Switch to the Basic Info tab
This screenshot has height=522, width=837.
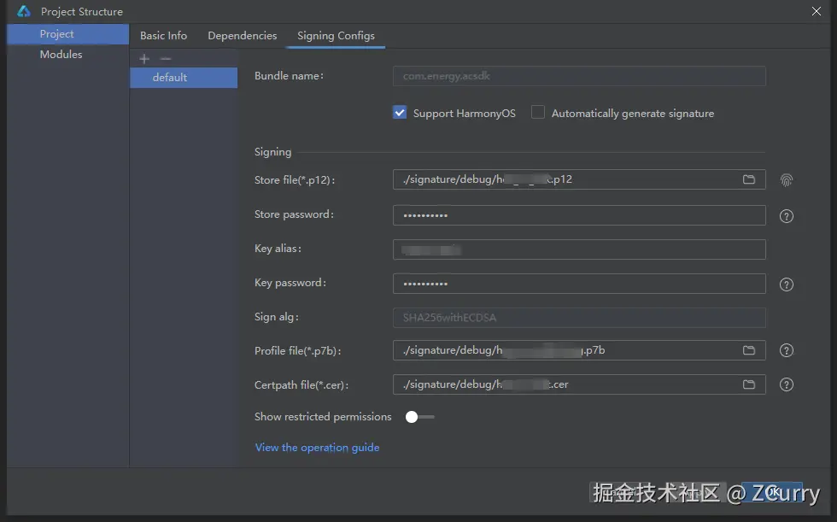pyautogui.click(x=163, y=36)
